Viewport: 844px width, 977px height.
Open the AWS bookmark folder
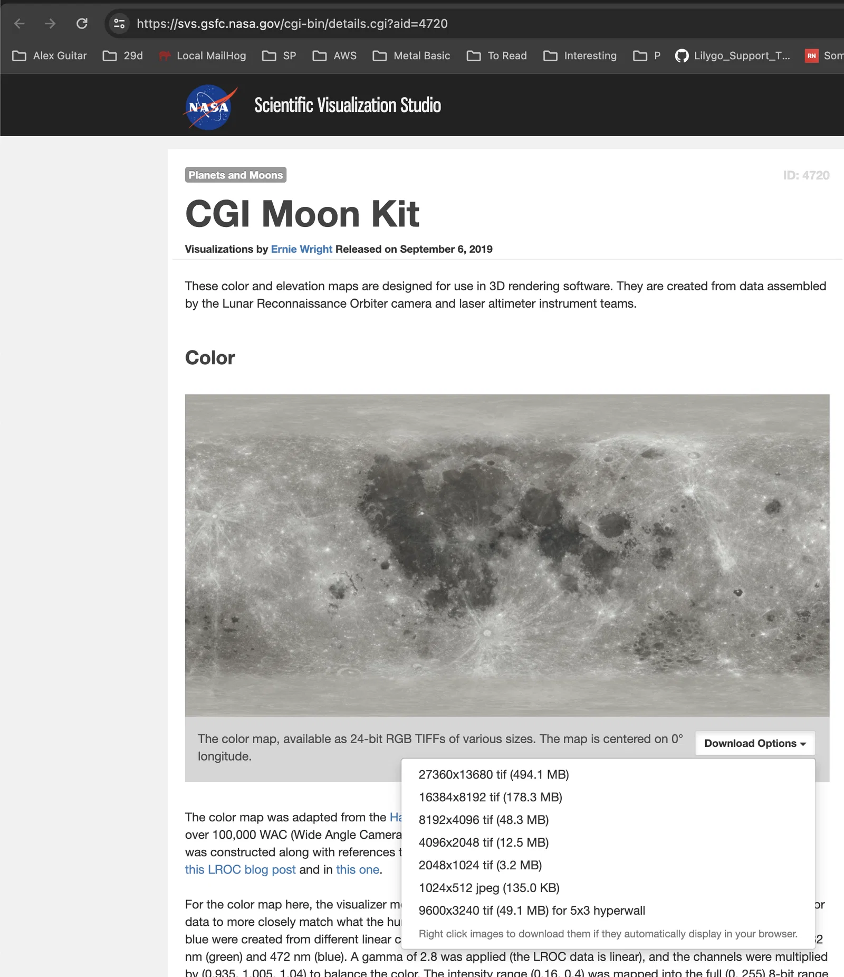tap(334, 56)
